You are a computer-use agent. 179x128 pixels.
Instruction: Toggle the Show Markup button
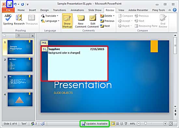(67, 21)
